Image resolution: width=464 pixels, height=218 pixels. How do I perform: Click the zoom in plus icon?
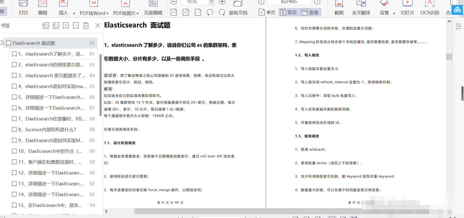(x=222, y=2)
